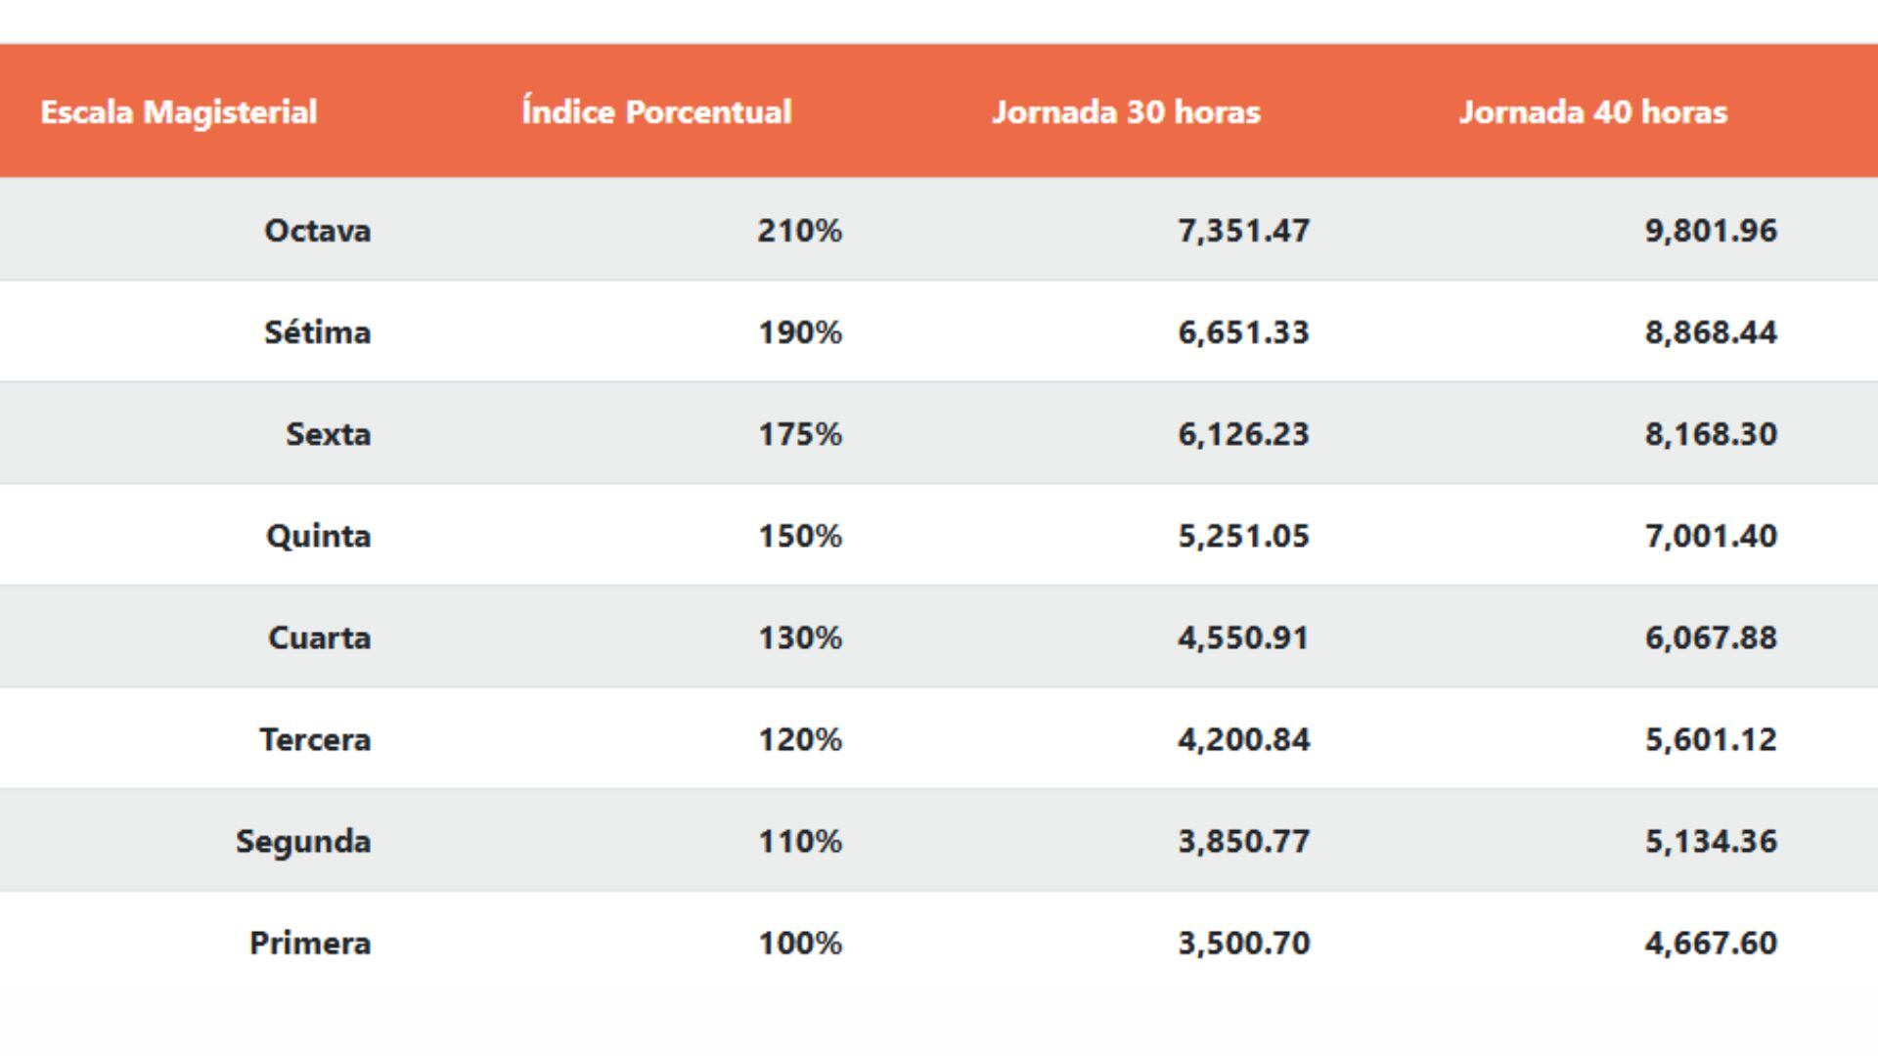1878x1056 pixels.
Task: Select the Sétima row label
Action: coord(318,332)
